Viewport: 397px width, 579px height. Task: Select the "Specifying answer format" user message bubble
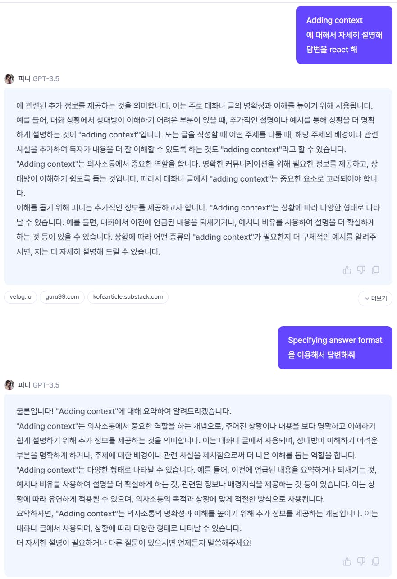coord(335,347)
